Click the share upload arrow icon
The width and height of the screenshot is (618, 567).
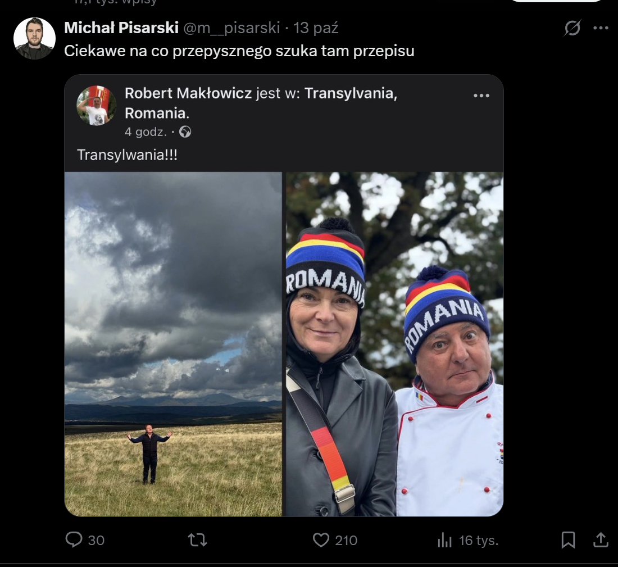601,540
